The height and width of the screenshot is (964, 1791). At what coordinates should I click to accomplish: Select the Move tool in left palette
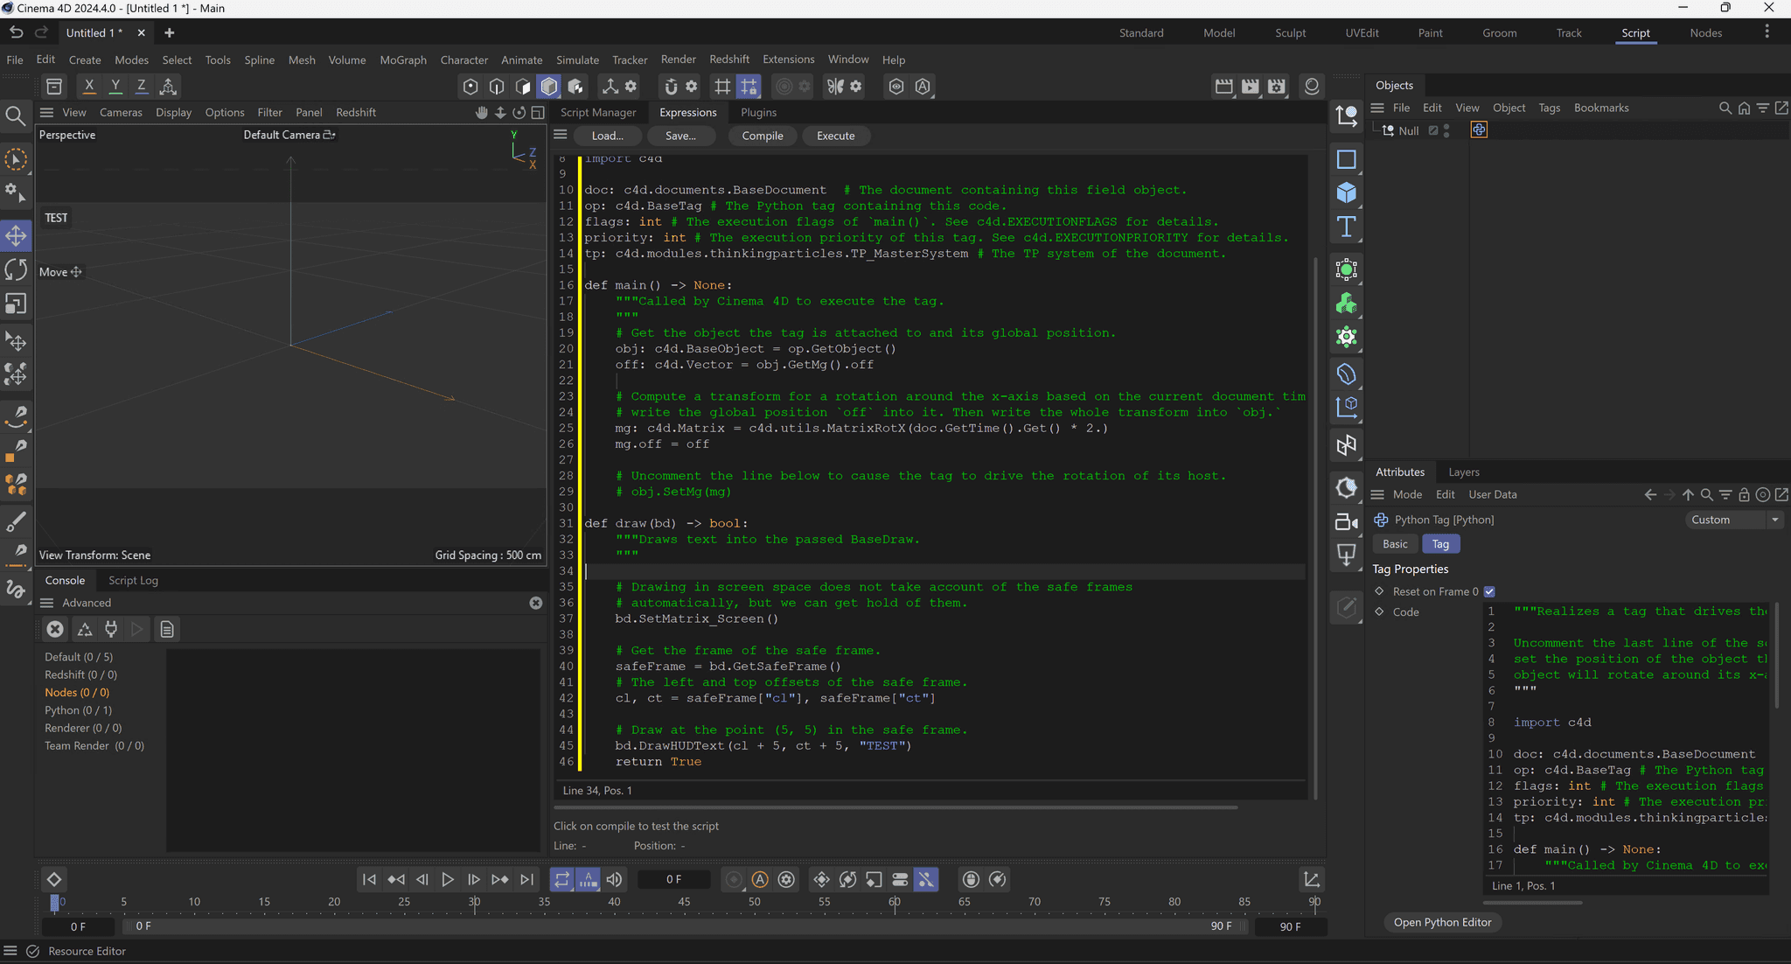tap(16, 235)
